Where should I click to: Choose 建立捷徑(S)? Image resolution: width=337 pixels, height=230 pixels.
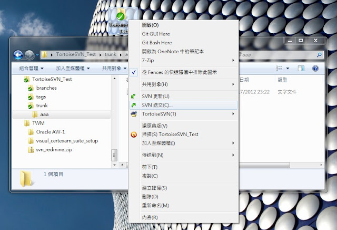coord(184,188)
